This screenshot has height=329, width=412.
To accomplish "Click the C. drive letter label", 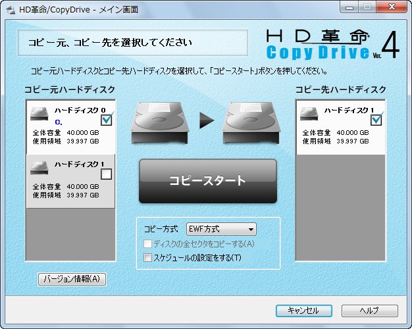I will tap(59, 122).
